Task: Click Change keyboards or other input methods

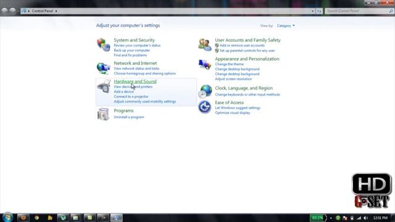Action: click(x=247, y=94)
